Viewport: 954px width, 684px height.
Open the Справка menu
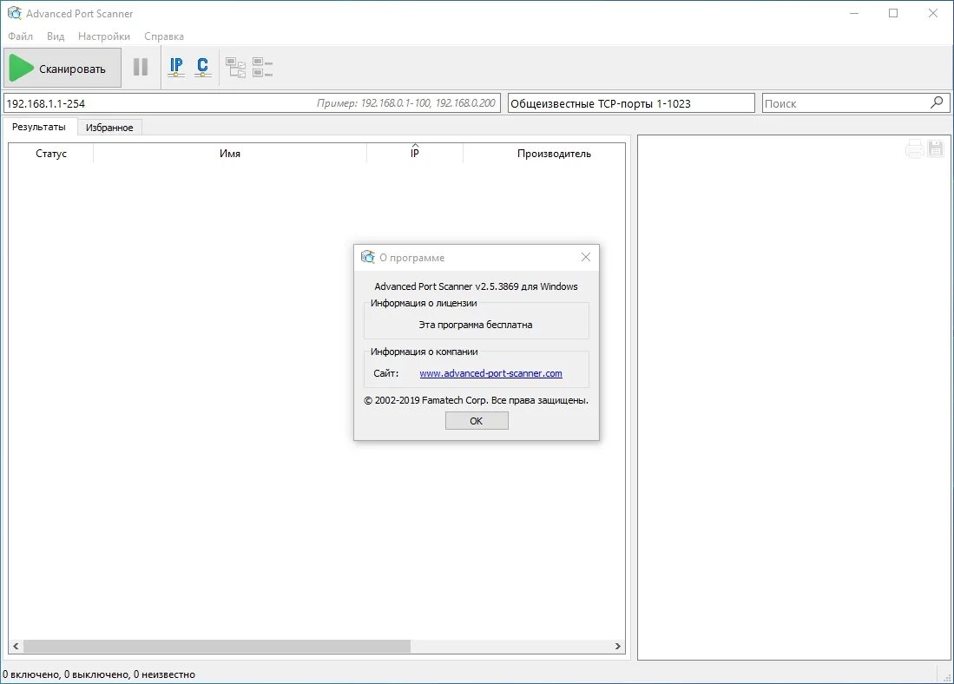tap(164, 36)
